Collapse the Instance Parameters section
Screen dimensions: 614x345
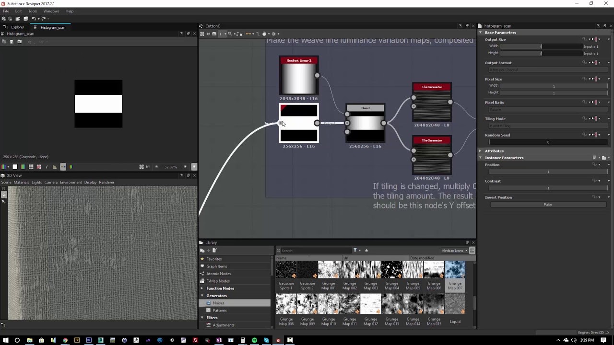click(x=480, y=158)
